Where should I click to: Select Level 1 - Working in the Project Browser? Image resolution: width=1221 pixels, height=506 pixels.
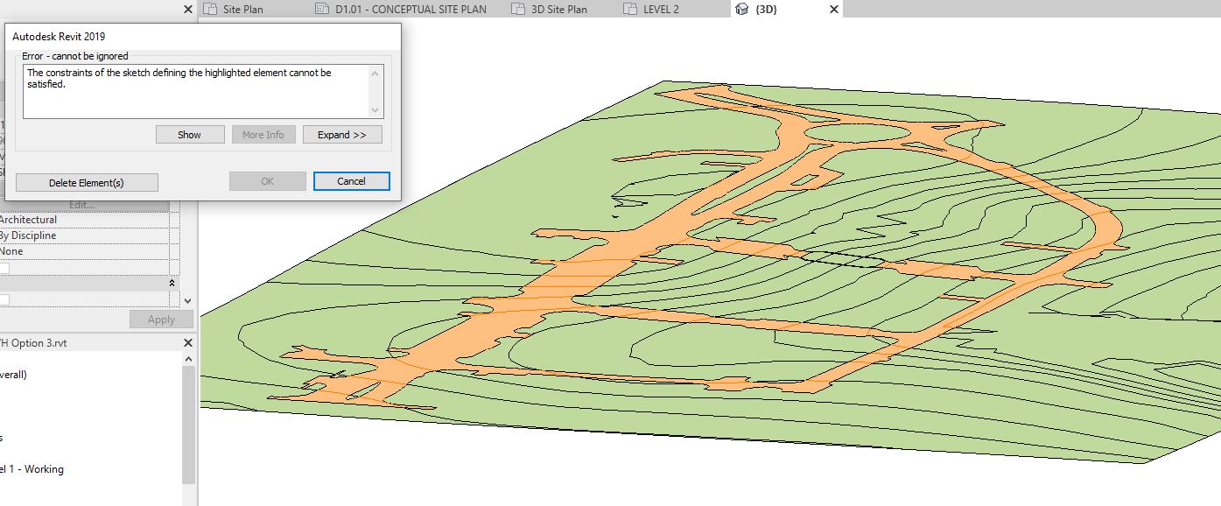pyautogui.click(x=32, y=468)
